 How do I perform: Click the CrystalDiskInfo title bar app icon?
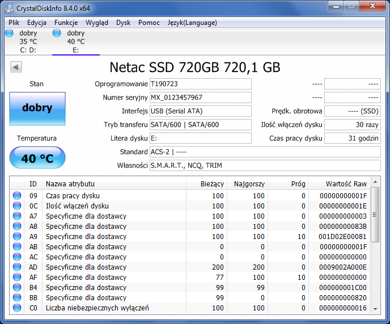coord(9,8)
